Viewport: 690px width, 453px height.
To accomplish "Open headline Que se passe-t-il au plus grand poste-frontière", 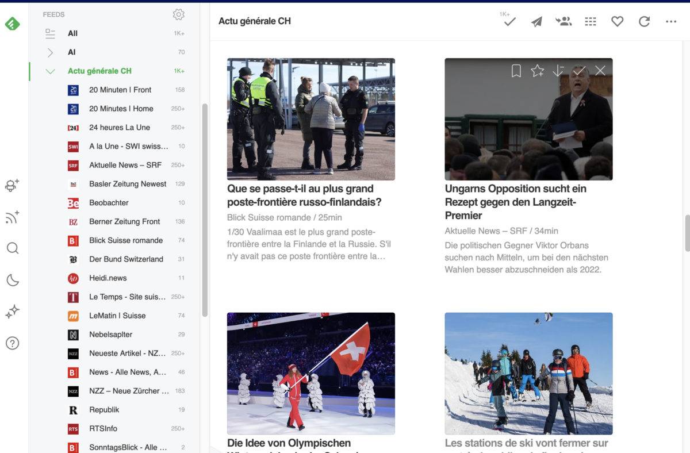I will (304, 195).
